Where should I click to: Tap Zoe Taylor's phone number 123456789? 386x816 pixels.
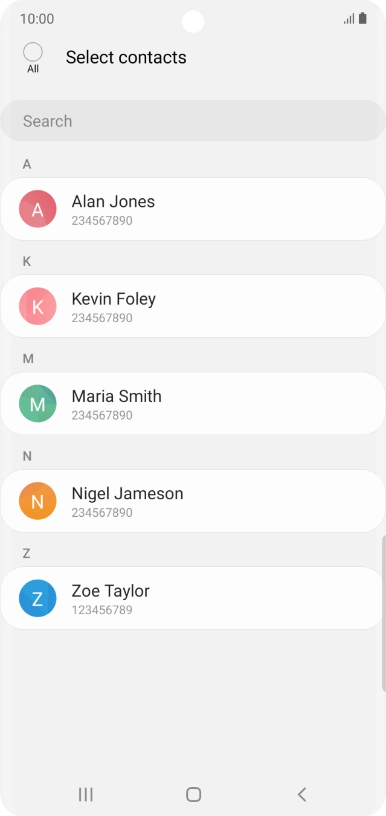pyautogui.click(x=102, y=610)
